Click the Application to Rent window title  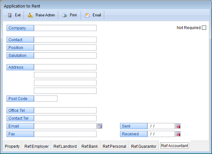[22, 6]
